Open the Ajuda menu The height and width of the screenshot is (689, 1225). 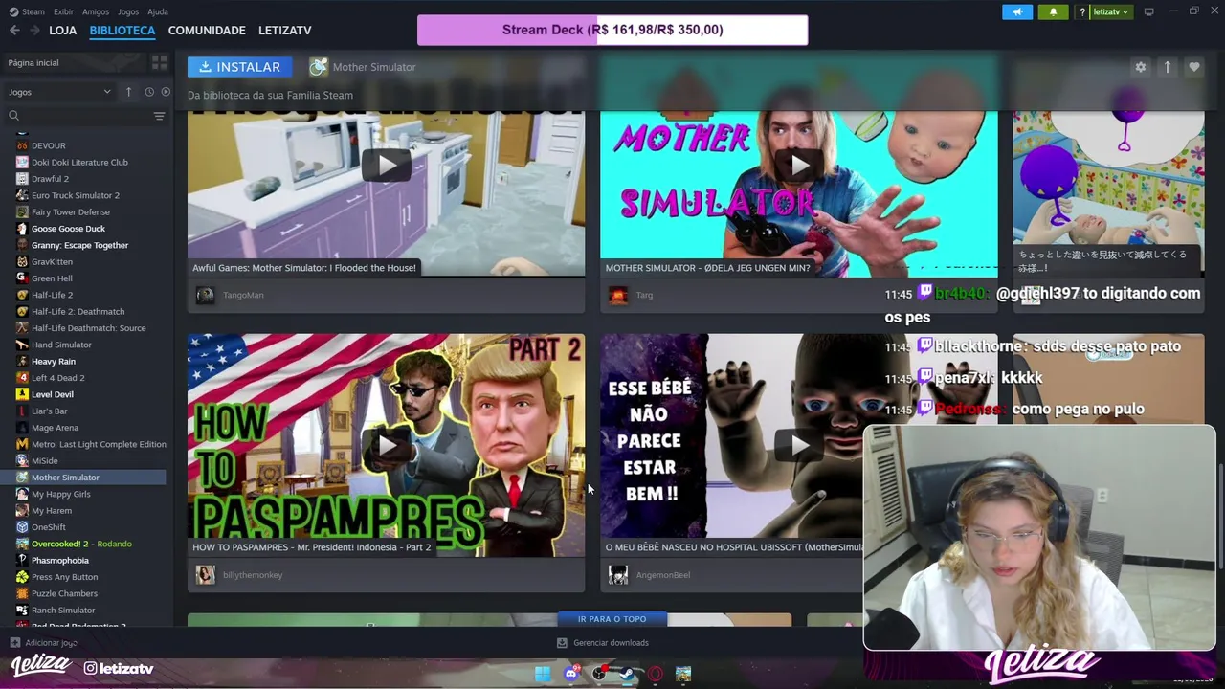click(x=158, y=11)
